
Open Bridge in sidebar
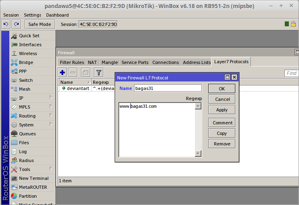[32, 62]
